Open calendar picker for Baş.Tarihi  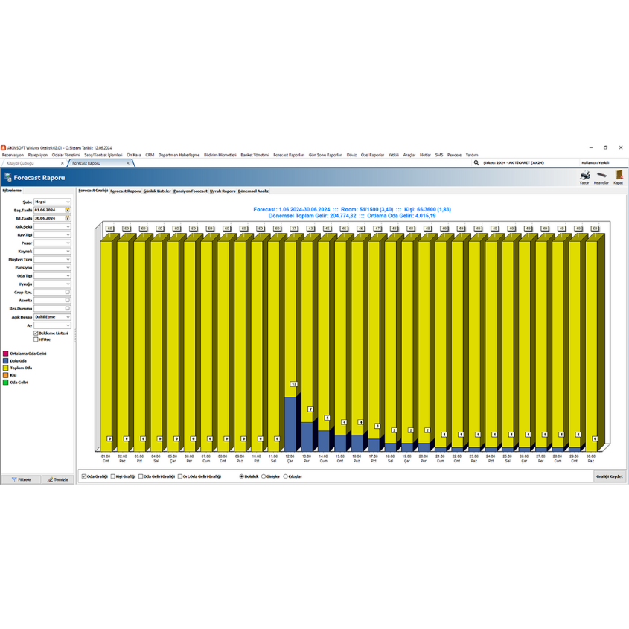pyautogui.click(x=68, y=210)
